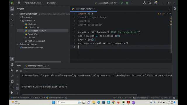The width and height of the screenshot is (187, 105).
Task: Open editor tab options menu
Action: 169,9
